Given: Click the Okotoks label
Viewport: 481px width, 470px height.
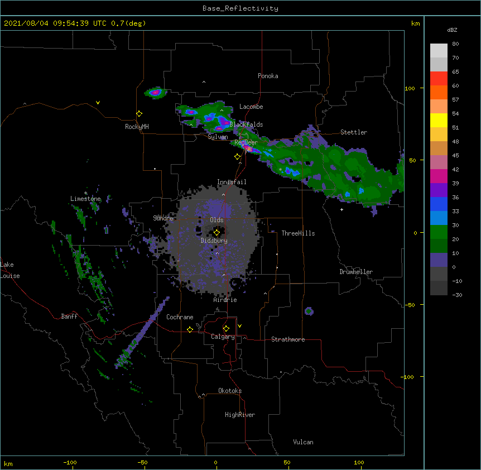Looking at the screenshot, I should click(230, 391).
